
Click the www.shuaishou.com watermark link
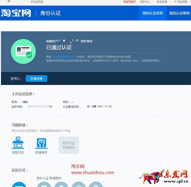click(x=93, y=173)
